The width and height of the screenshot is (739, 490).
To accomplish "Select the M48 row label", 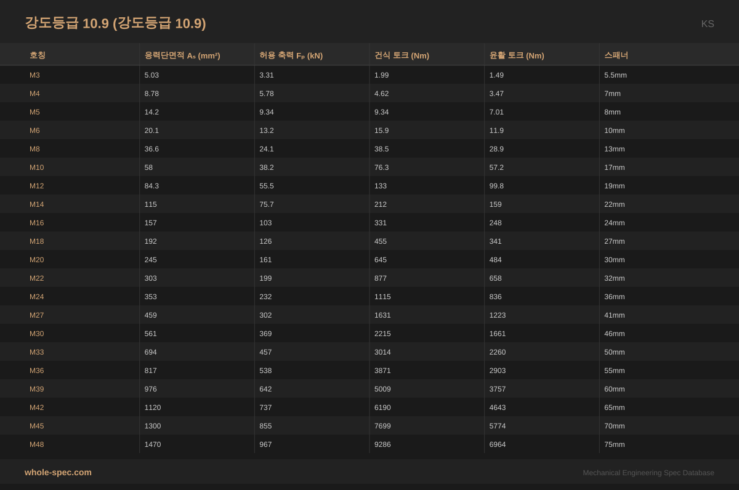I will click(36, 444).
